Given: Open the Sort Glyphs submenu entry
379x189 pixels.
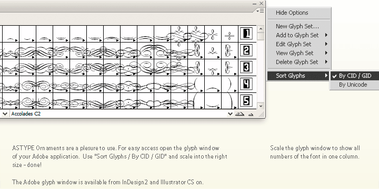Looking at the screenshot, I should (299, 76).
